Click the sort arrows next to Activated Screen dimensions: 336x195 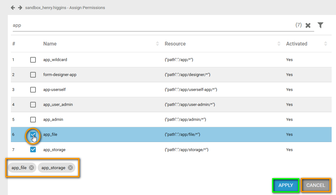click(x=325, y=44)
